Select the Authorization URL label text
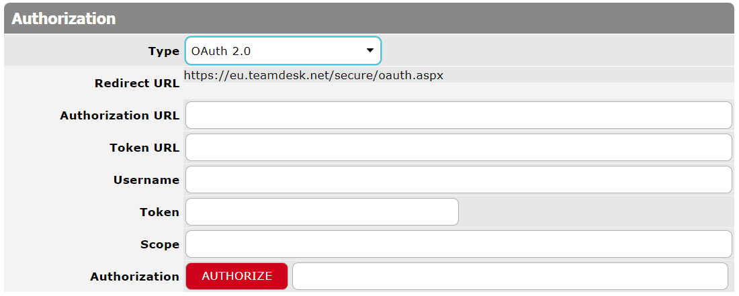 (120, 115)
